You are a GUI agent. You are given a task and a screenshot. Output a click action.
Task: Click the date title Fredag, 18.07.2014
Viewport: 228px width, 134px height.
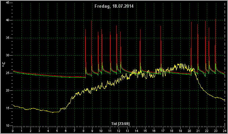tap(114, 6)
